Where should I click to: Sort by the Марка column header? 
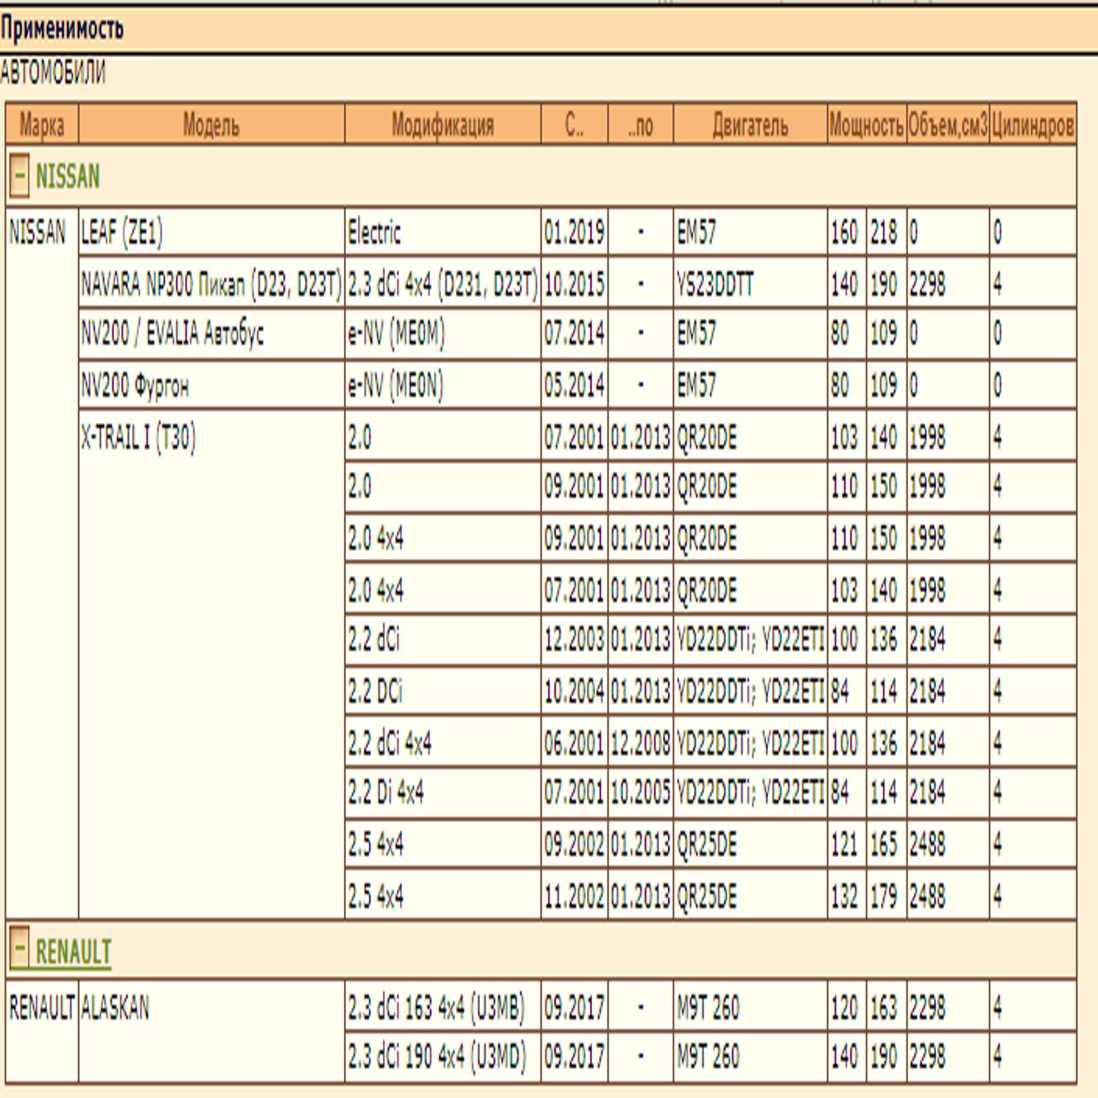click(x=42, y=124)
